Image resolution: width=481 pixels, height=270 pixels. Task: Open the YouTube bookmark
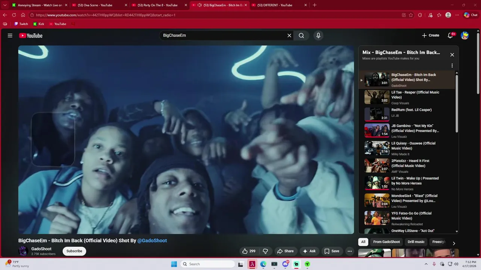58,24
